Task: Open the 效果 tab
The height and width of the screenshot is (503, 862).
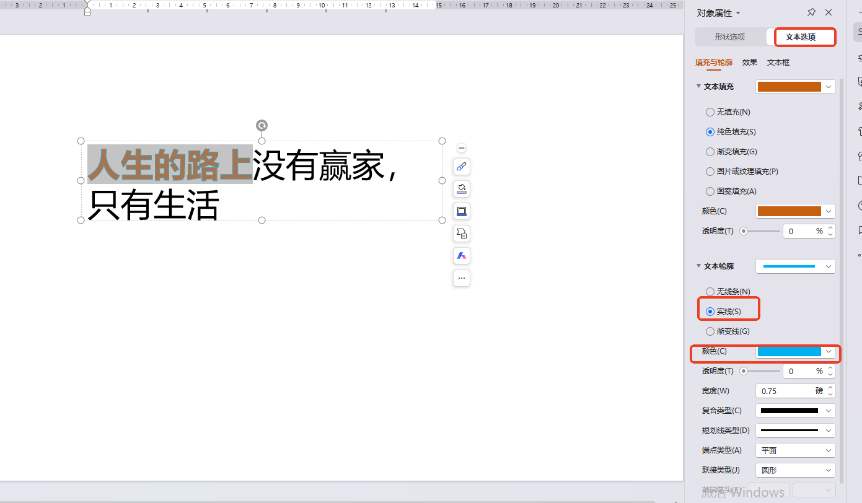Action: click(x=749, y=62)
